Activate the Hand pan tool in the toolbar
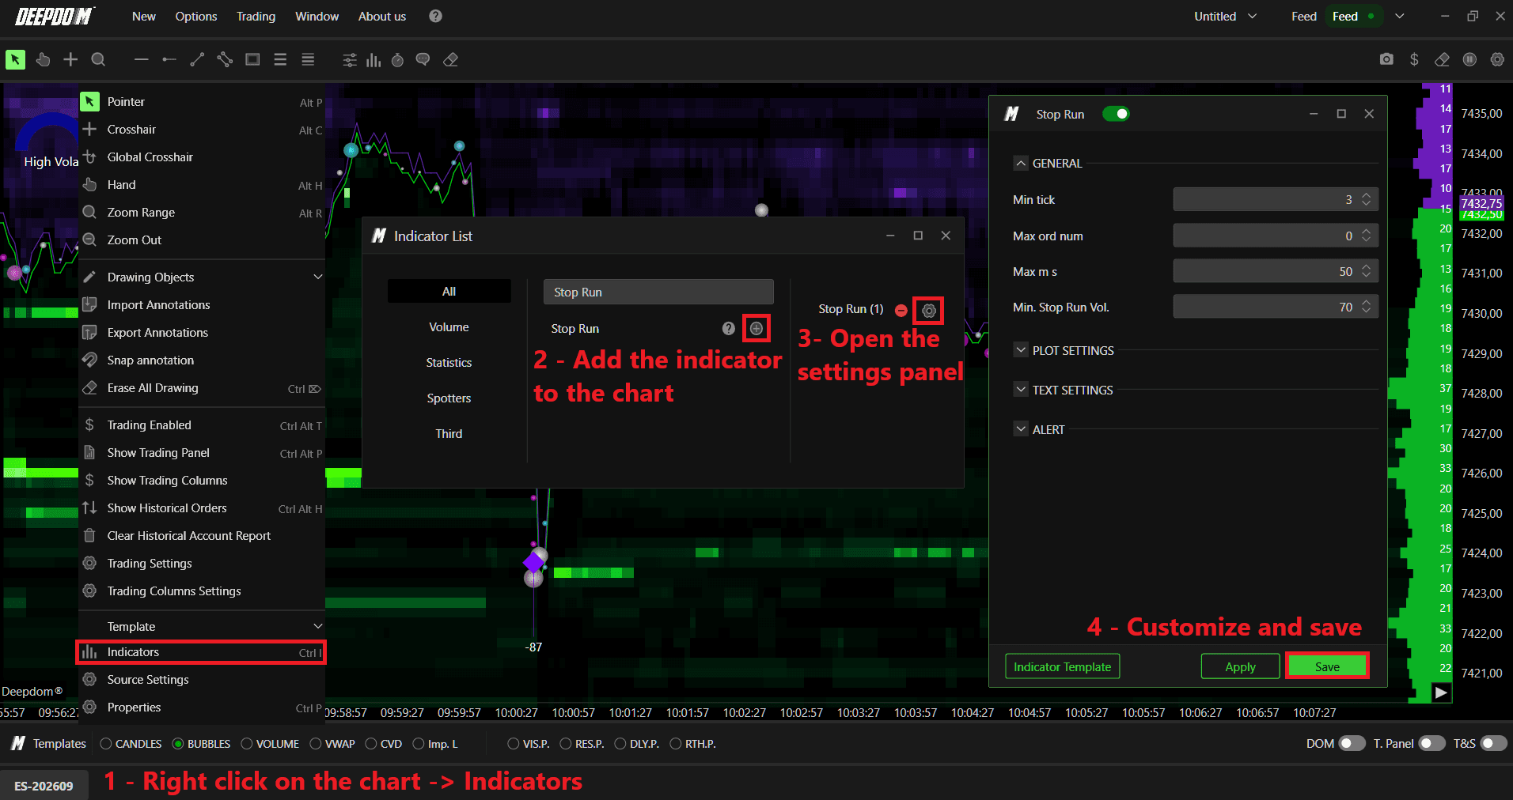Screen dimensions: 1513x800 click(43, 59)
